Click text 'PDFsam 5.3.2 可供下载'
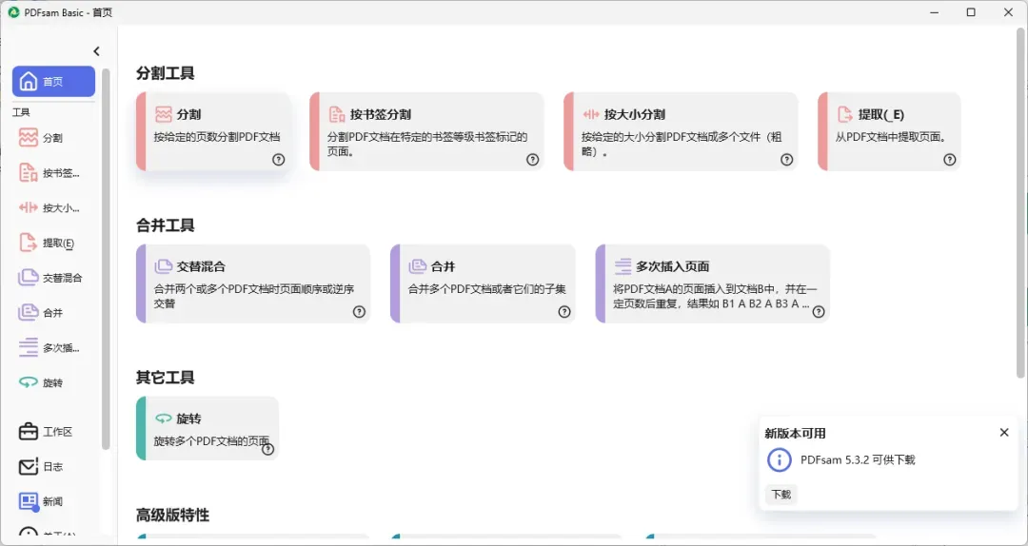The height and width of the screenshot is (546, 1028). (x=858, y=459)
